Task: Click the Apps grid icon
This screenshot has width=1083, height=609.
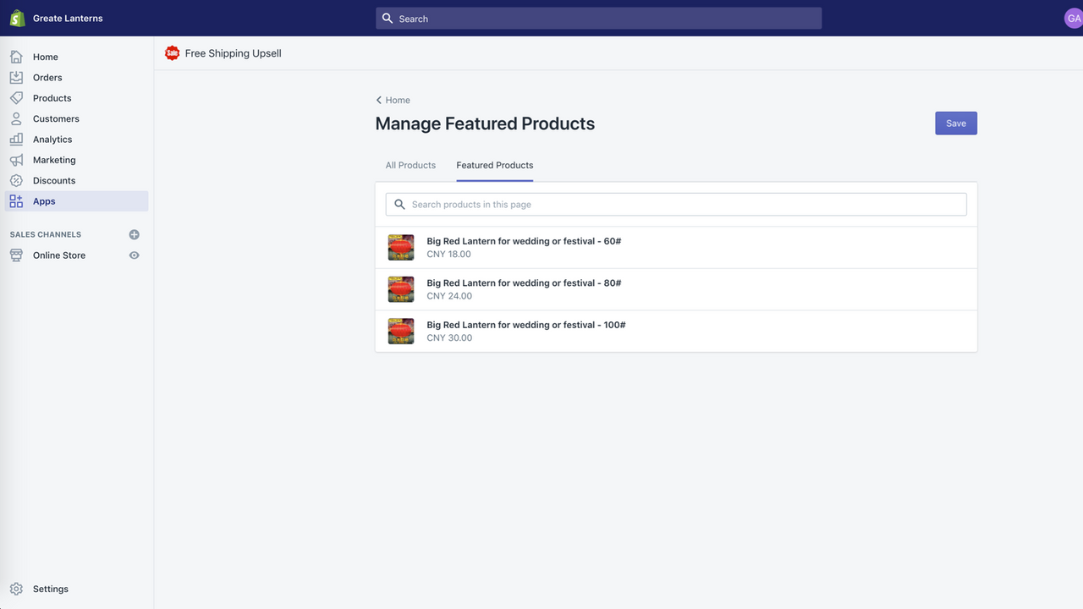Action: pos(16,201)
